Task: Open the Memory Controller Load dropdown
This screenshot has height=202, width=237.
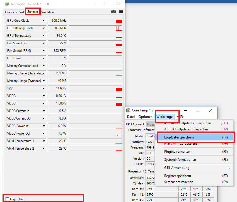Action: point(43,66)
